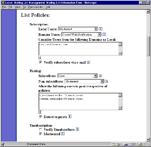
Task: Click the page's vertical scrollbar thumb
Action: 148,46
